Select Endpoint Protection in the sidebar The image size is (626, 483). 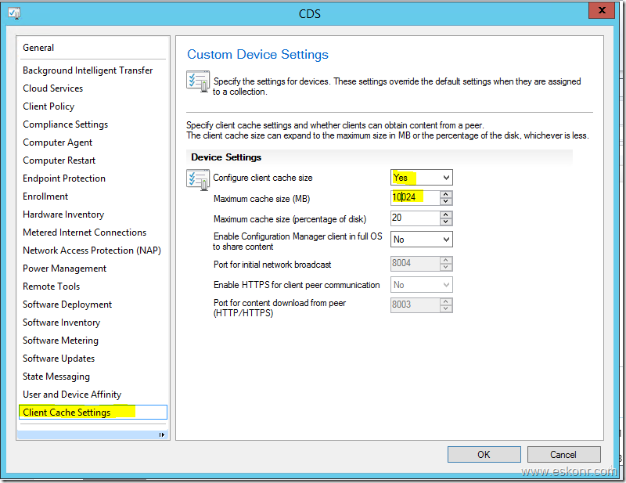(64, 178)
